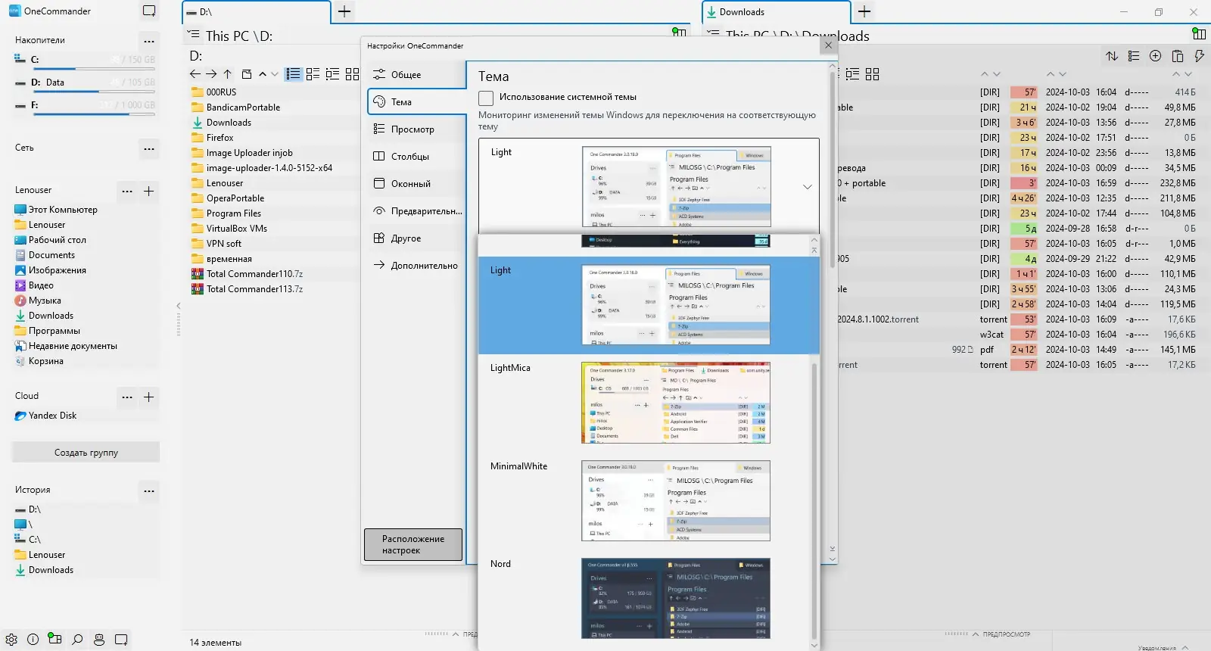This screenshot has width=1211, height=651.
Task: Click the Создать группу button
Action: 86,453
